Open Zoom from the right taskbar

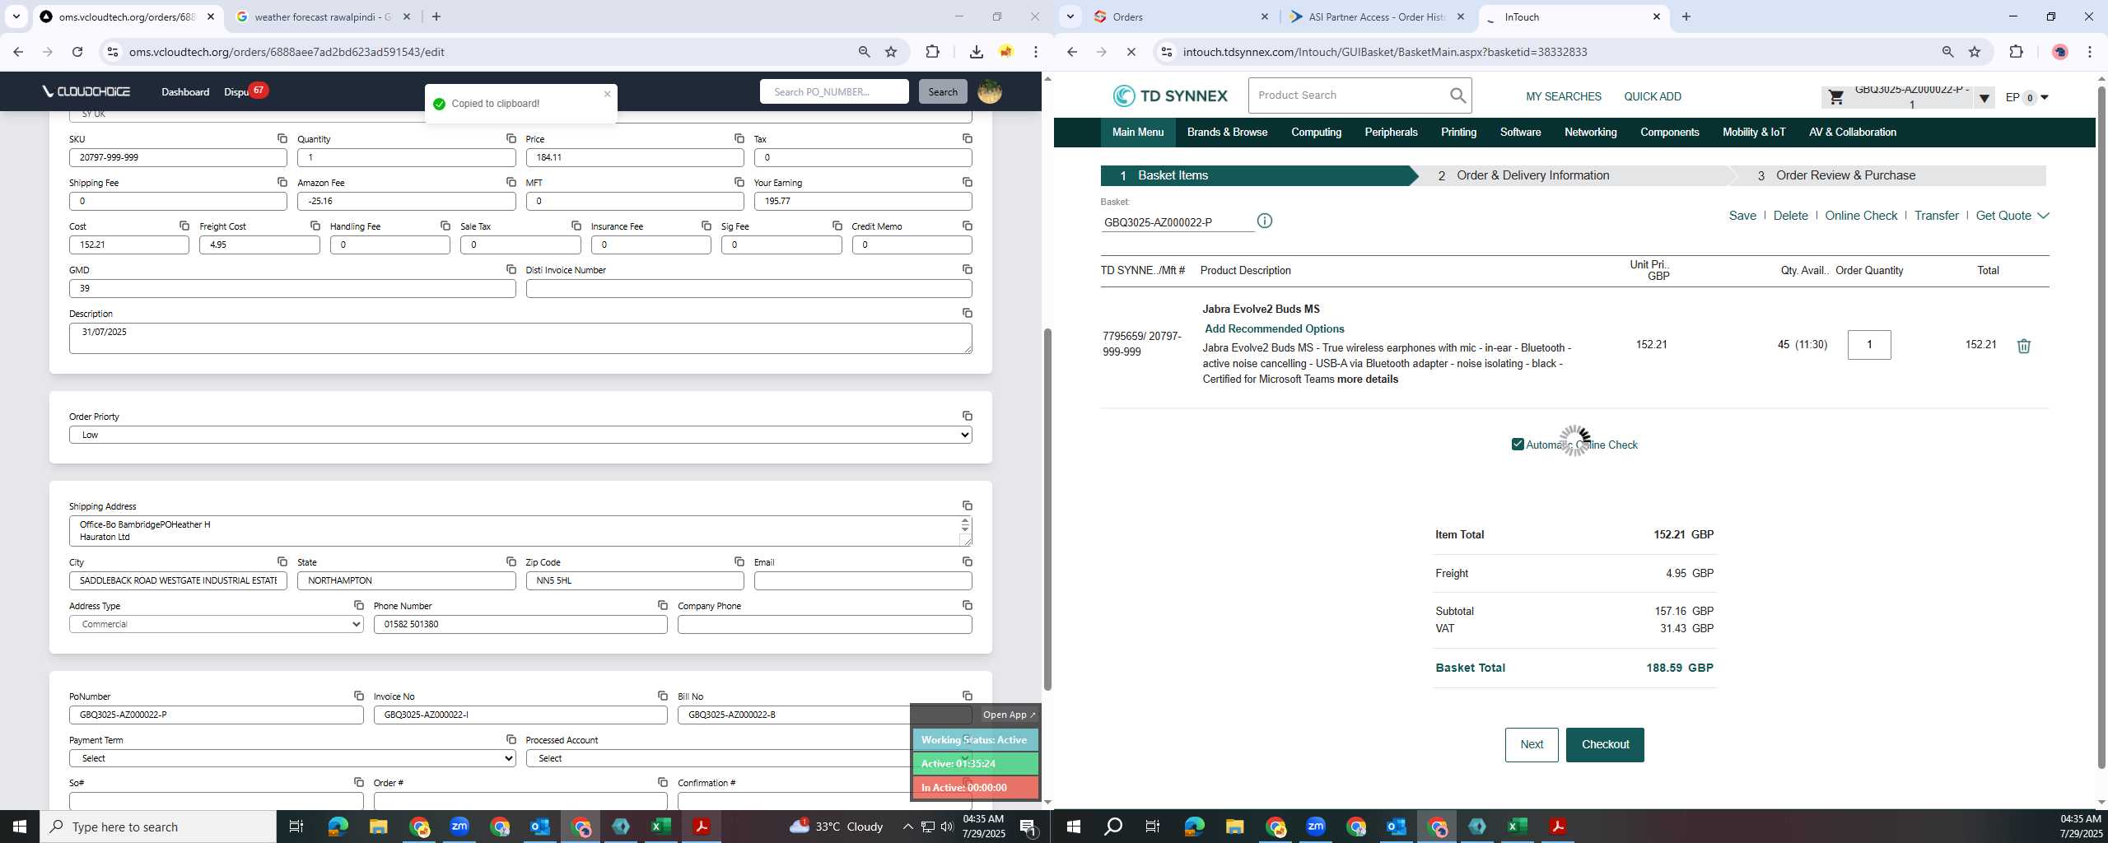(1315, 826)
